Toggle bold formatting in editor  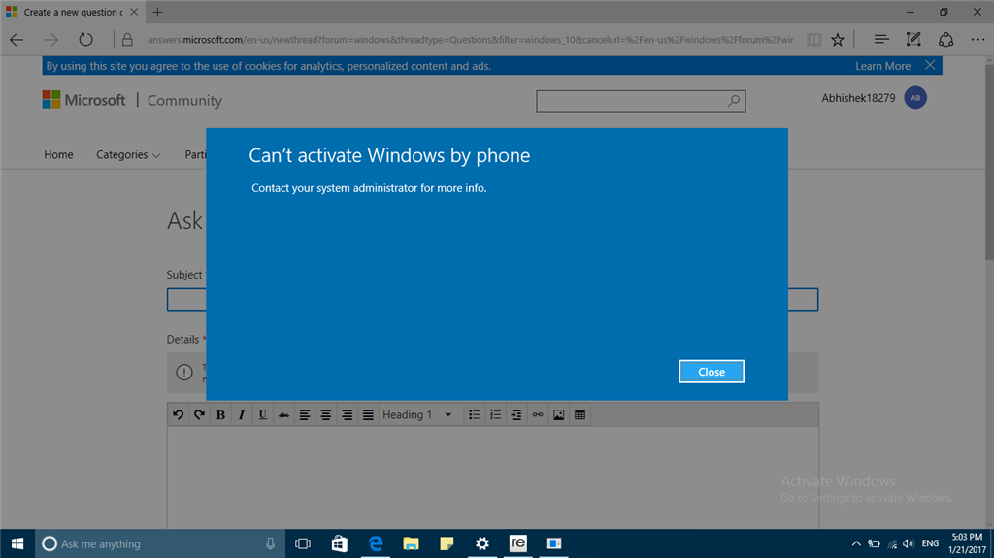(220, 414)
